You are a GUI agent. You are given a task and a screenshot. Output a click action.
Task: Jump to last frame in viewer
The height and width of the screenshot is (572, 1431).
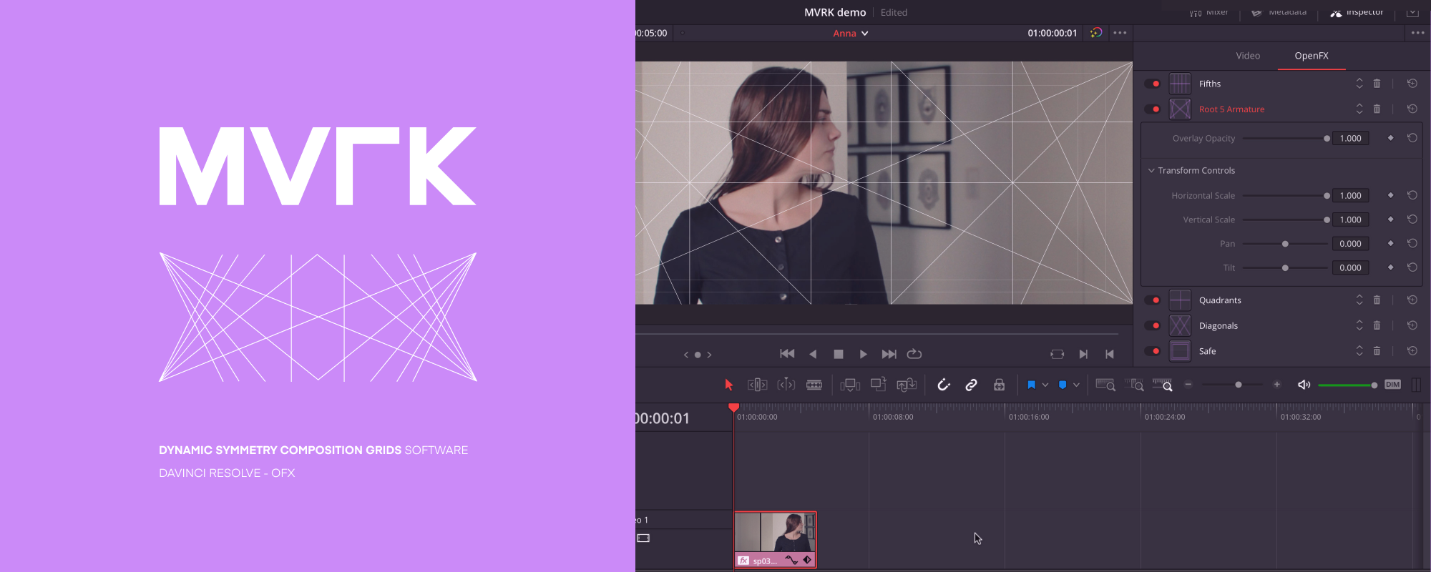pyautogui.click(x=889, y=354)
